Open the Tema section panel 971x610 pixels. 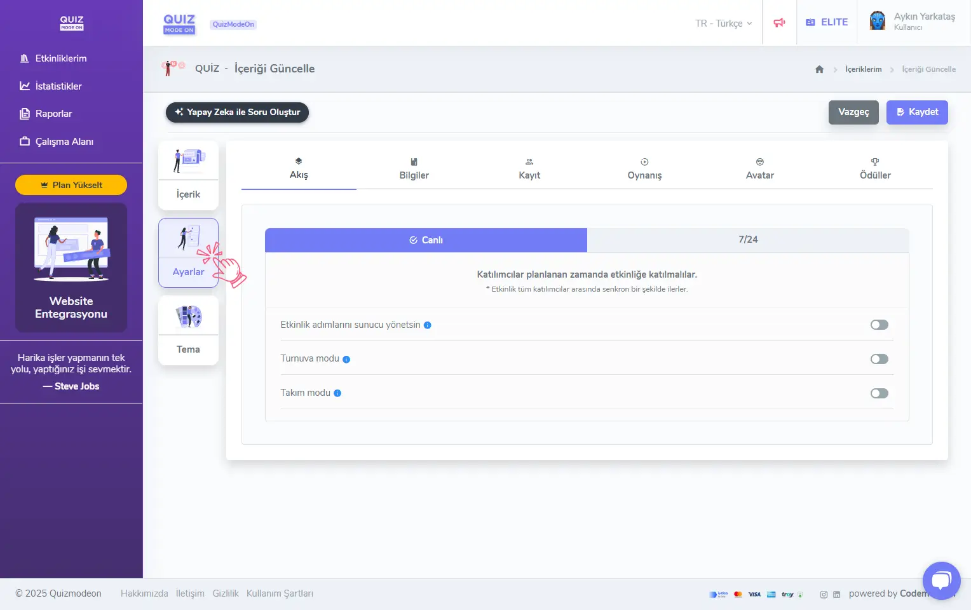click(x=188, y=330)
